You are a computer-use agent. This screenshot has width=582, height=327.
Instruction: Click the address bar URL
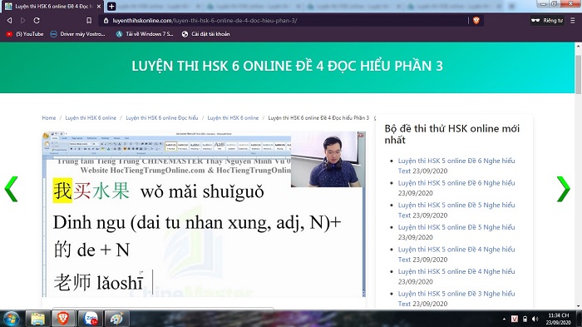(205, 21)
